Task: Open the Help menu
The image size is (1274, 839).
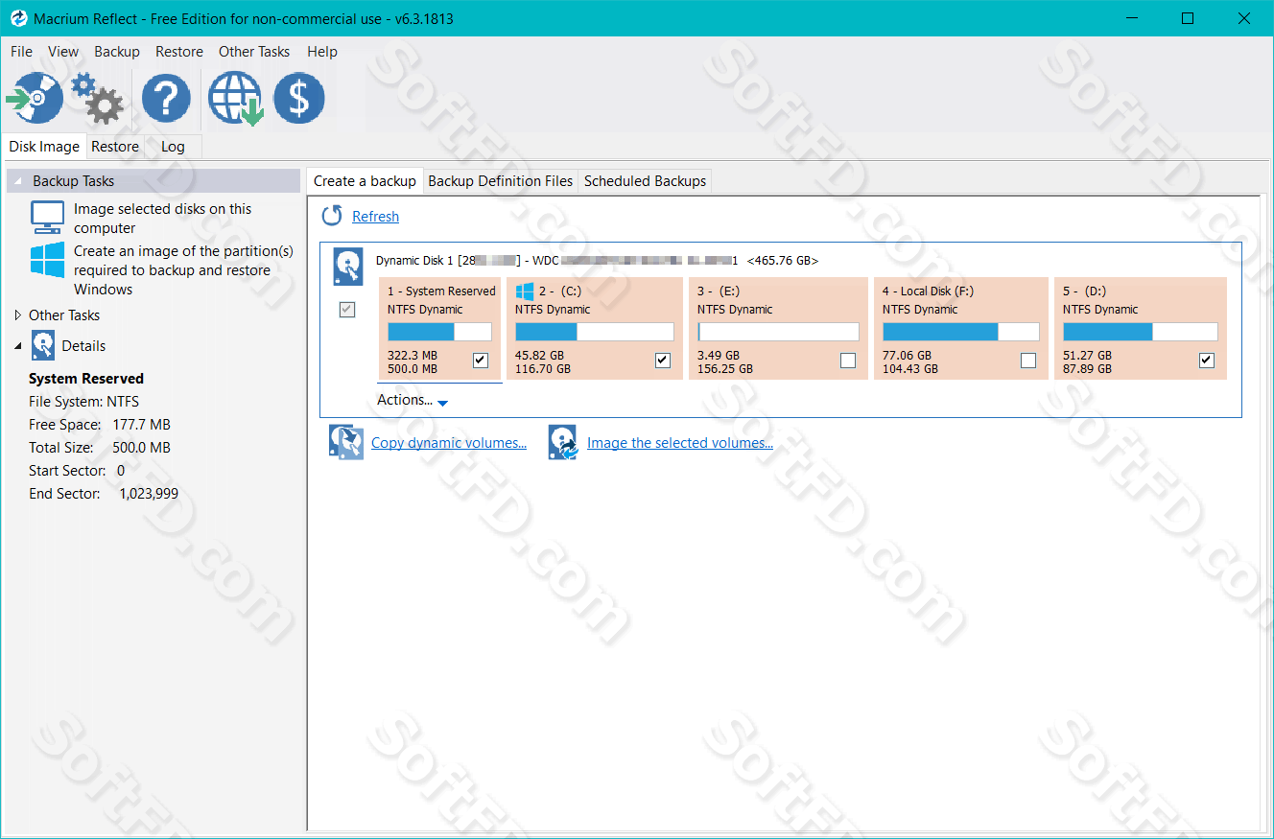Action: click(x=322, y=52)
